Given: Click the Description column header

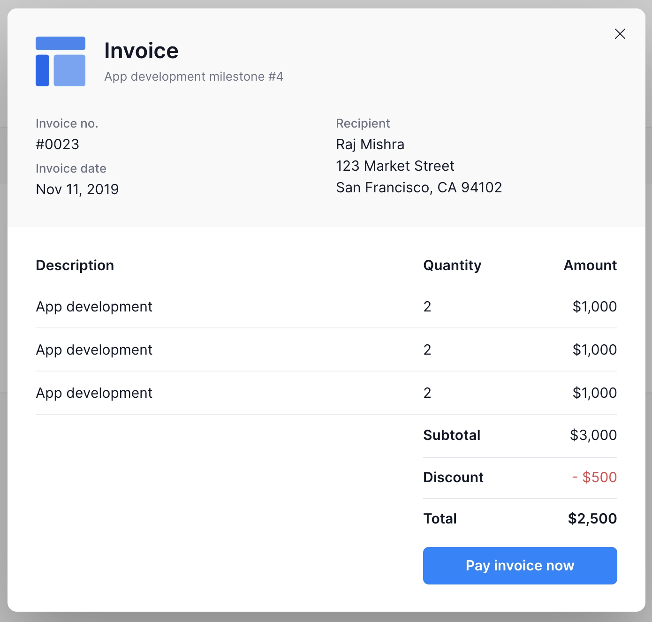Looking at the screenshot, I should click(x=75, y=265).
